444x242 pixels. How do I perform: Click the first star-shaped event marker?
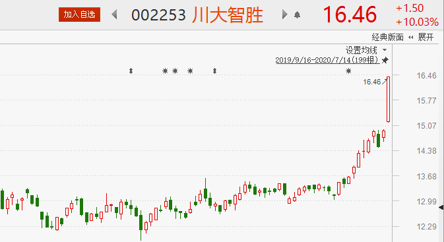[x=165, y=71]
